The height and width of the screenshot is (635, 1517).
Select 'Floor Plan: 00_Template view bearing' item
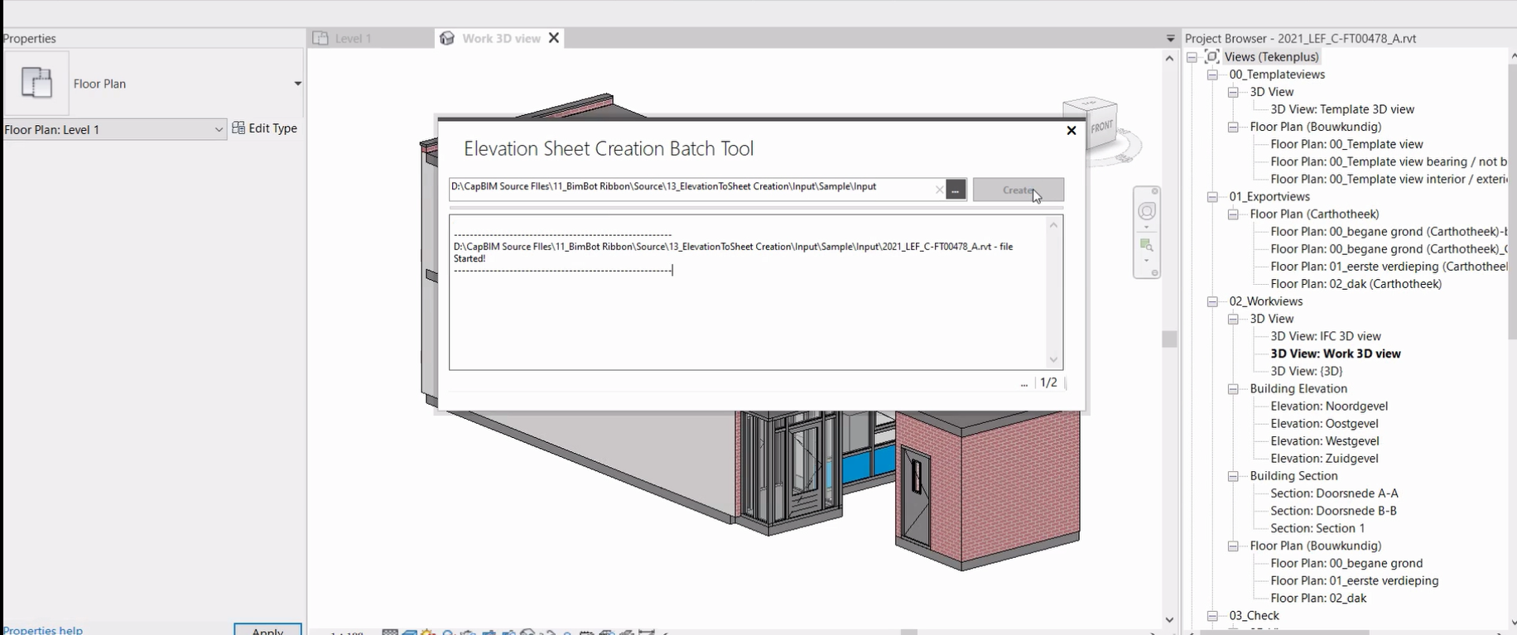[x=1388, y=161]
